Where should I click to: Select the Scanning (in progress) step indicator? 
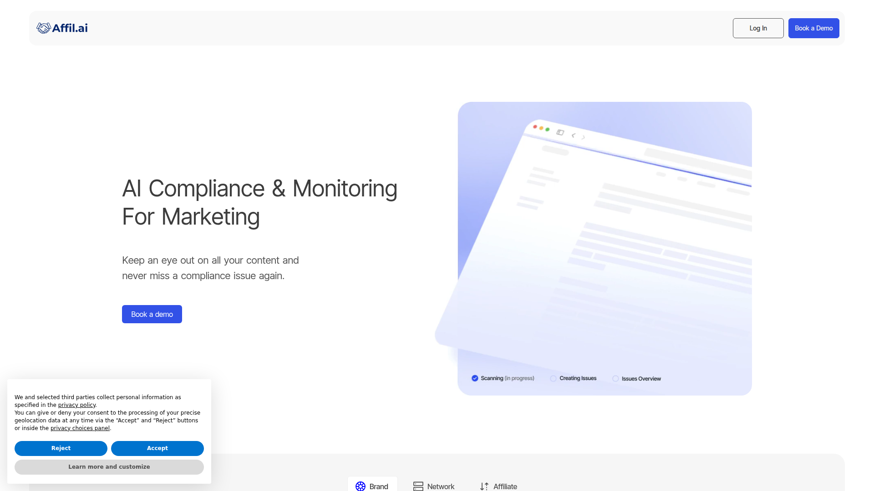tap(503, 378)
